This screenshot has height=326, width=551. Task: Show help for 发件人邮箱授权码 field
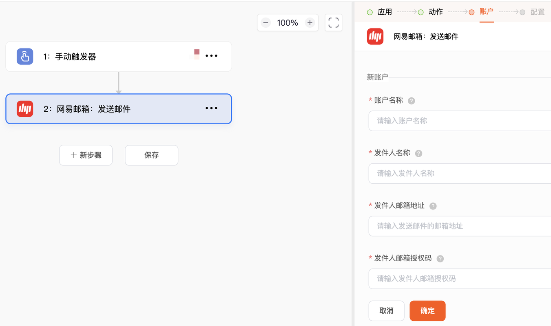pyautogui.click(x=440, y=258)
